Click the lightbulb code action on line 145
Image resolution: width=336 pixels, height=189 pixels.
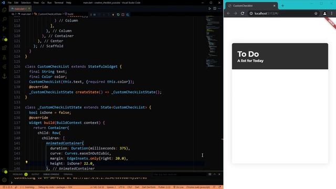[x=27, y=162]
